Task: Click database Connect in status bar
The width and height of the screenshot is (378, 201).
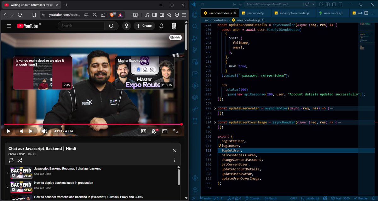Action: [x=253, y=198]
